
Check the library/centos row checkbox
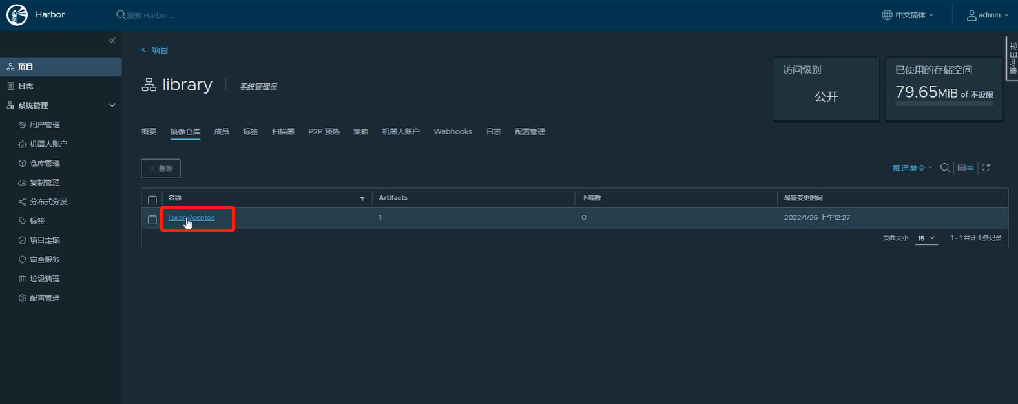(152, 220)
